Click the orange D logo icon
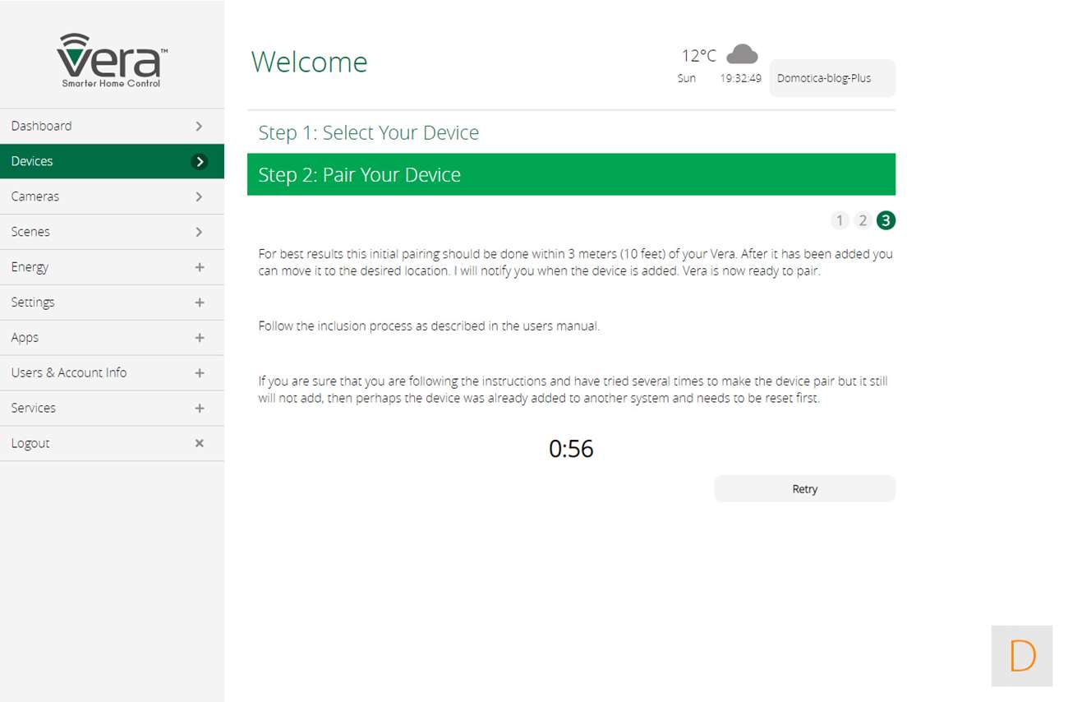The width and height of the screenshot is (1068, 702). (x=1022, y=656)
